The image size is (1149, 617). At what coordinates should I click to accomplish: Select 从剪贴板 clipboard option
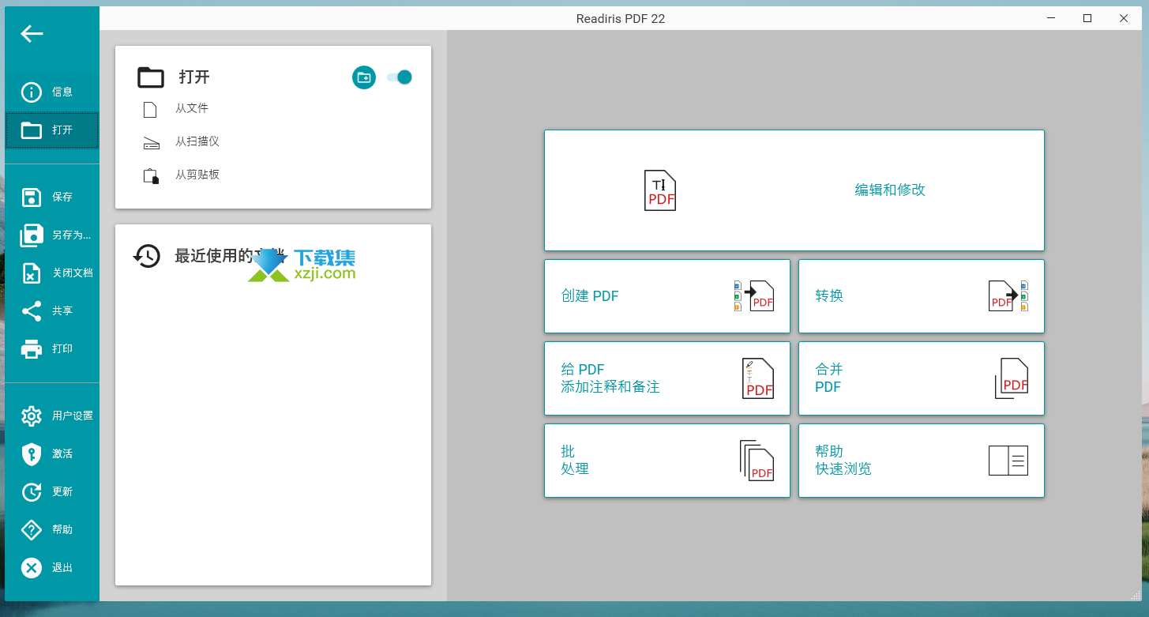(197, 175)
